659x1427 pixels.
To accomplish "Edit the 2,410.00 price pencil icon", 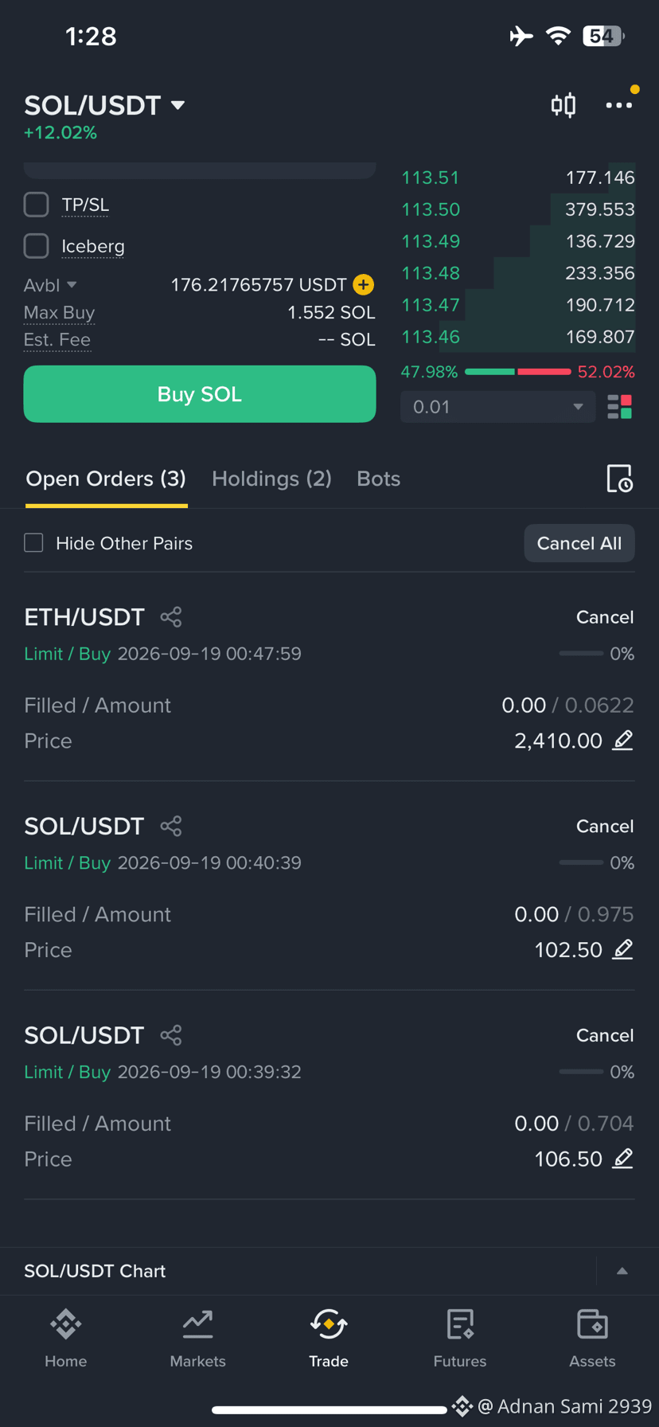I will point(623,740).
